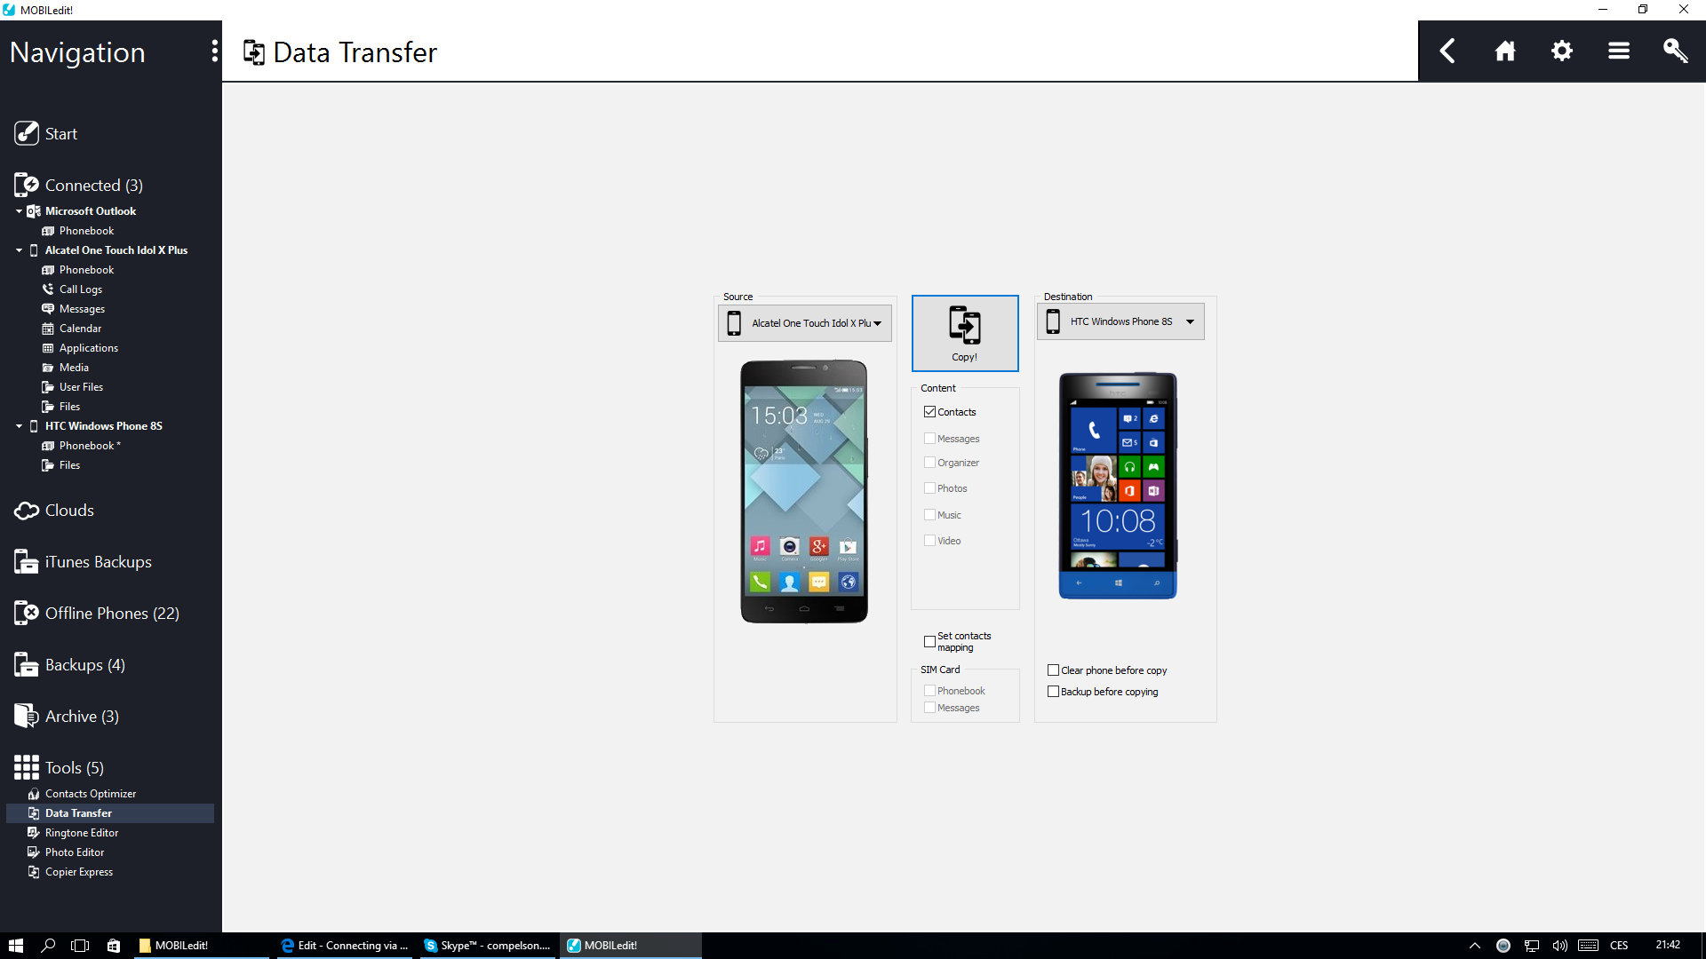Click the Copy! transfer icon button
This screenshot has width=1706, height=959.
click(964, 333)
